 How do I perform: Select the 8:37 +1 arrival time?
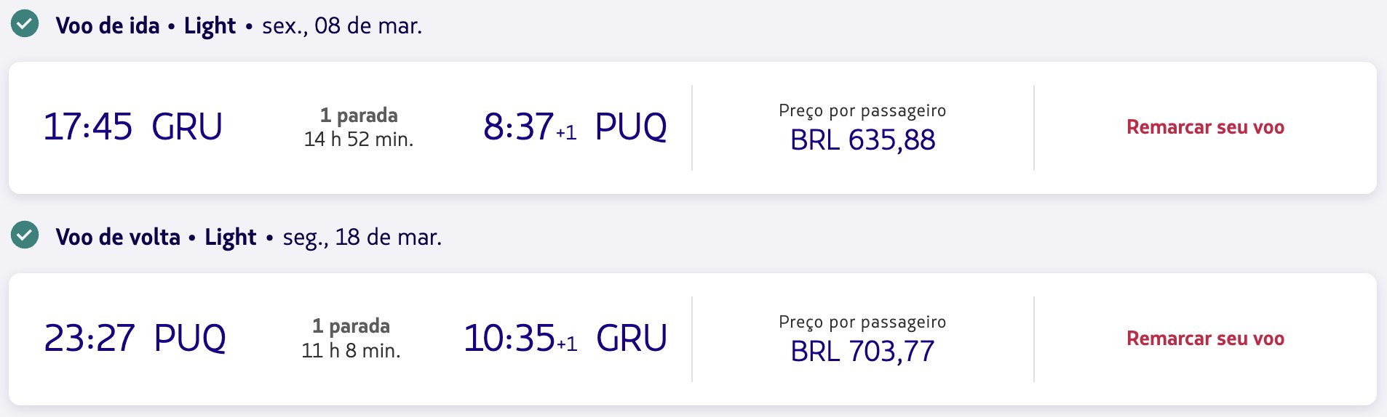click(x=530, y=126)
